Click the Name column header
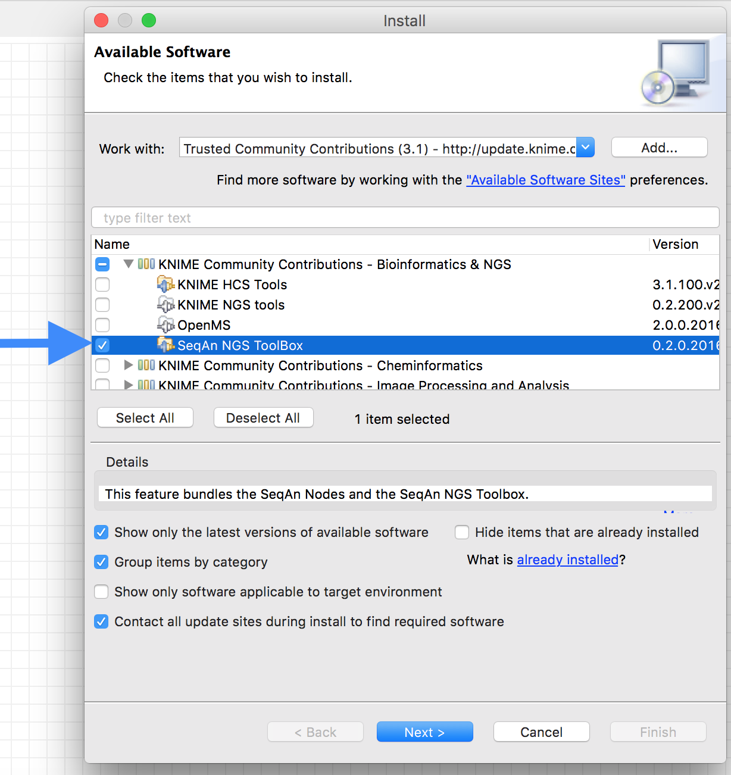Image resolution: width=731 pixels, height=775 pixels. pyautogui.click(x=113, y=244)
